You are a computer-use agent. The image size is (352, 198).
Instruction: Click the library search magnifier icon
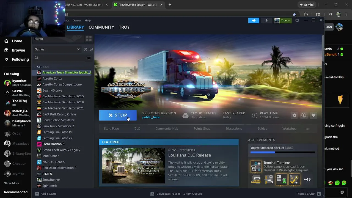(37, 58)
